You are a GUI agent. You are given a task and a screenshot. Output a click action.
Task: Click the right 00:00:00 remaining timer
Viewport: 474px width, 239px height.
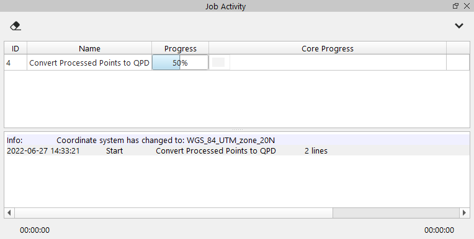(x=439, y=230)
